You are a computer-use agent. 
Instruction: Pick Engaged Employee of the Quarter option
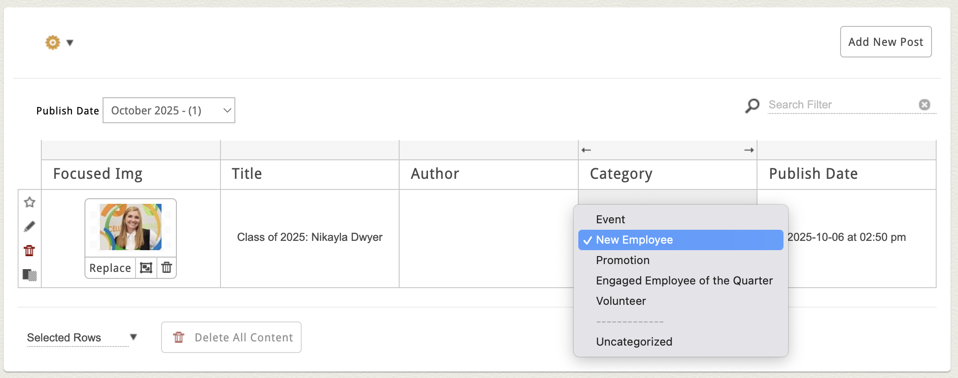pos(684,281)
